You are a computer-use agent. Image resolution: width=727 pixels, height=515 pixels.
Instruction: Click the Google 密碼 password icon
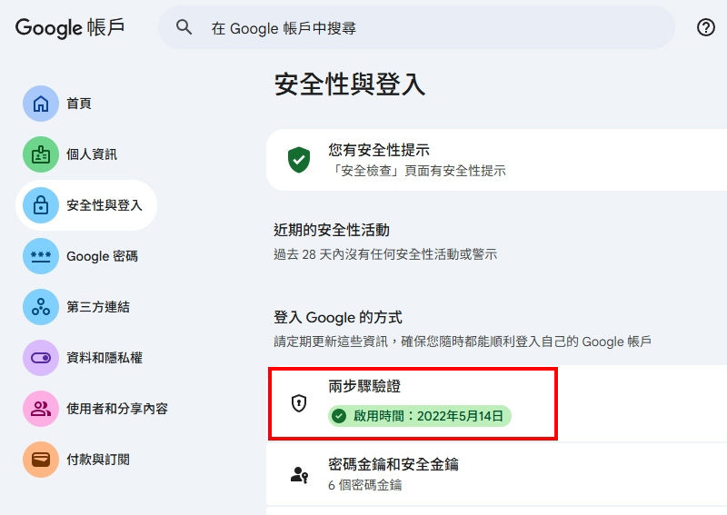click(x=41, y=256)
